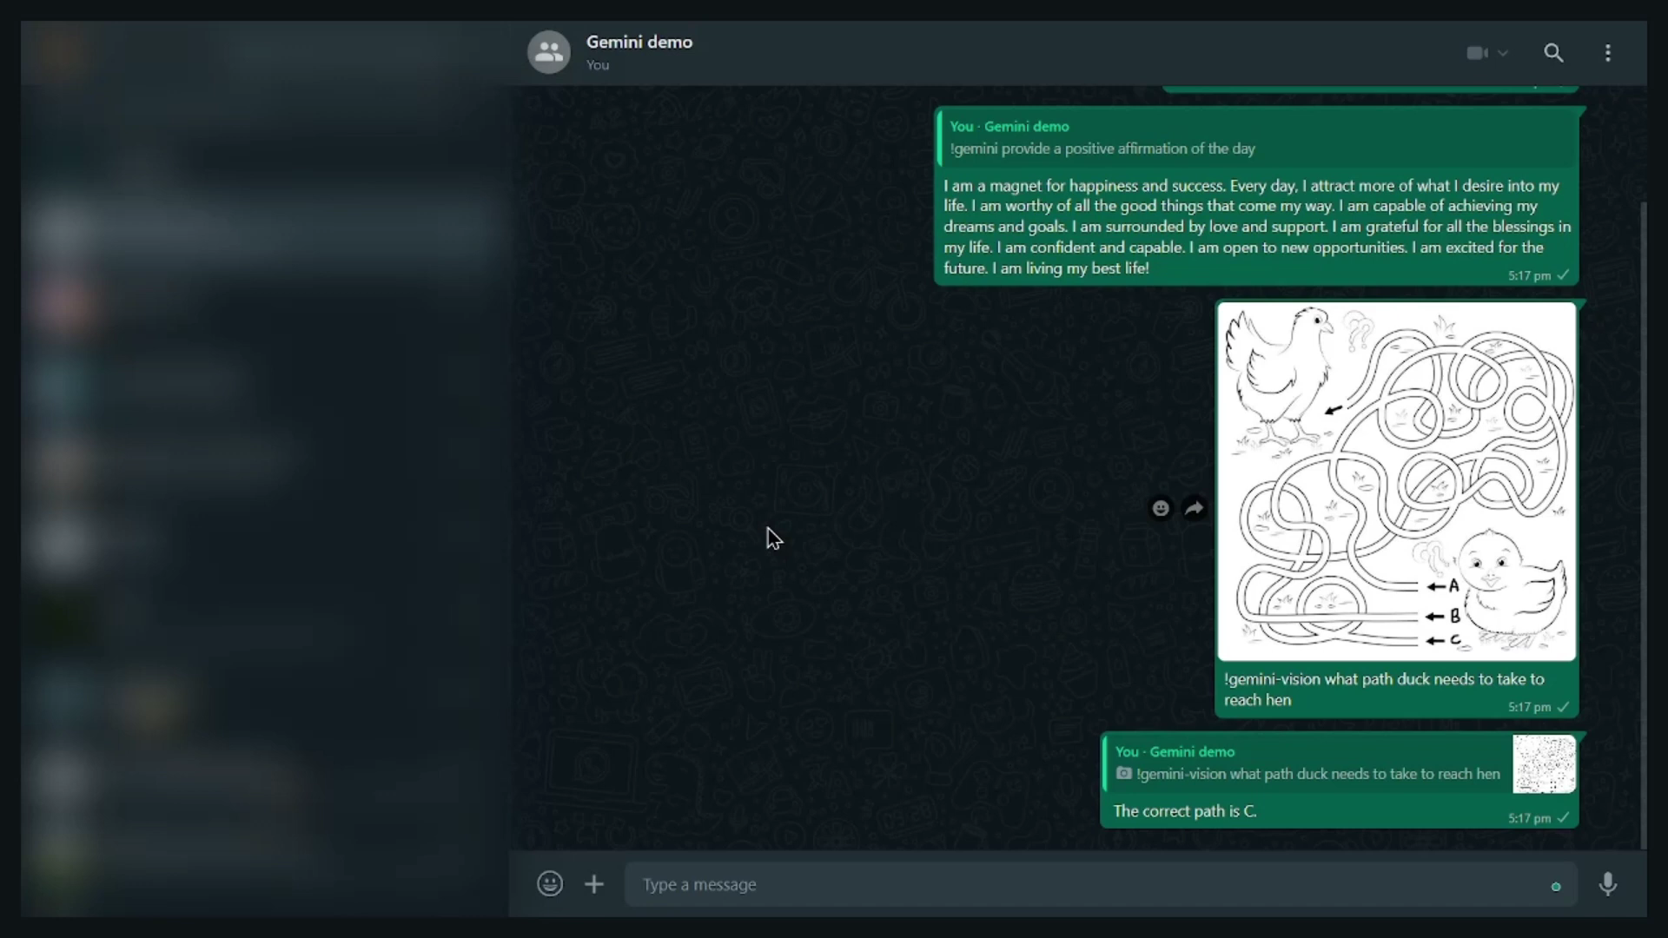Click the chat vertical scrollbar
Viewport: 1668px width, 938px height.
click(x=1642, y=521)
